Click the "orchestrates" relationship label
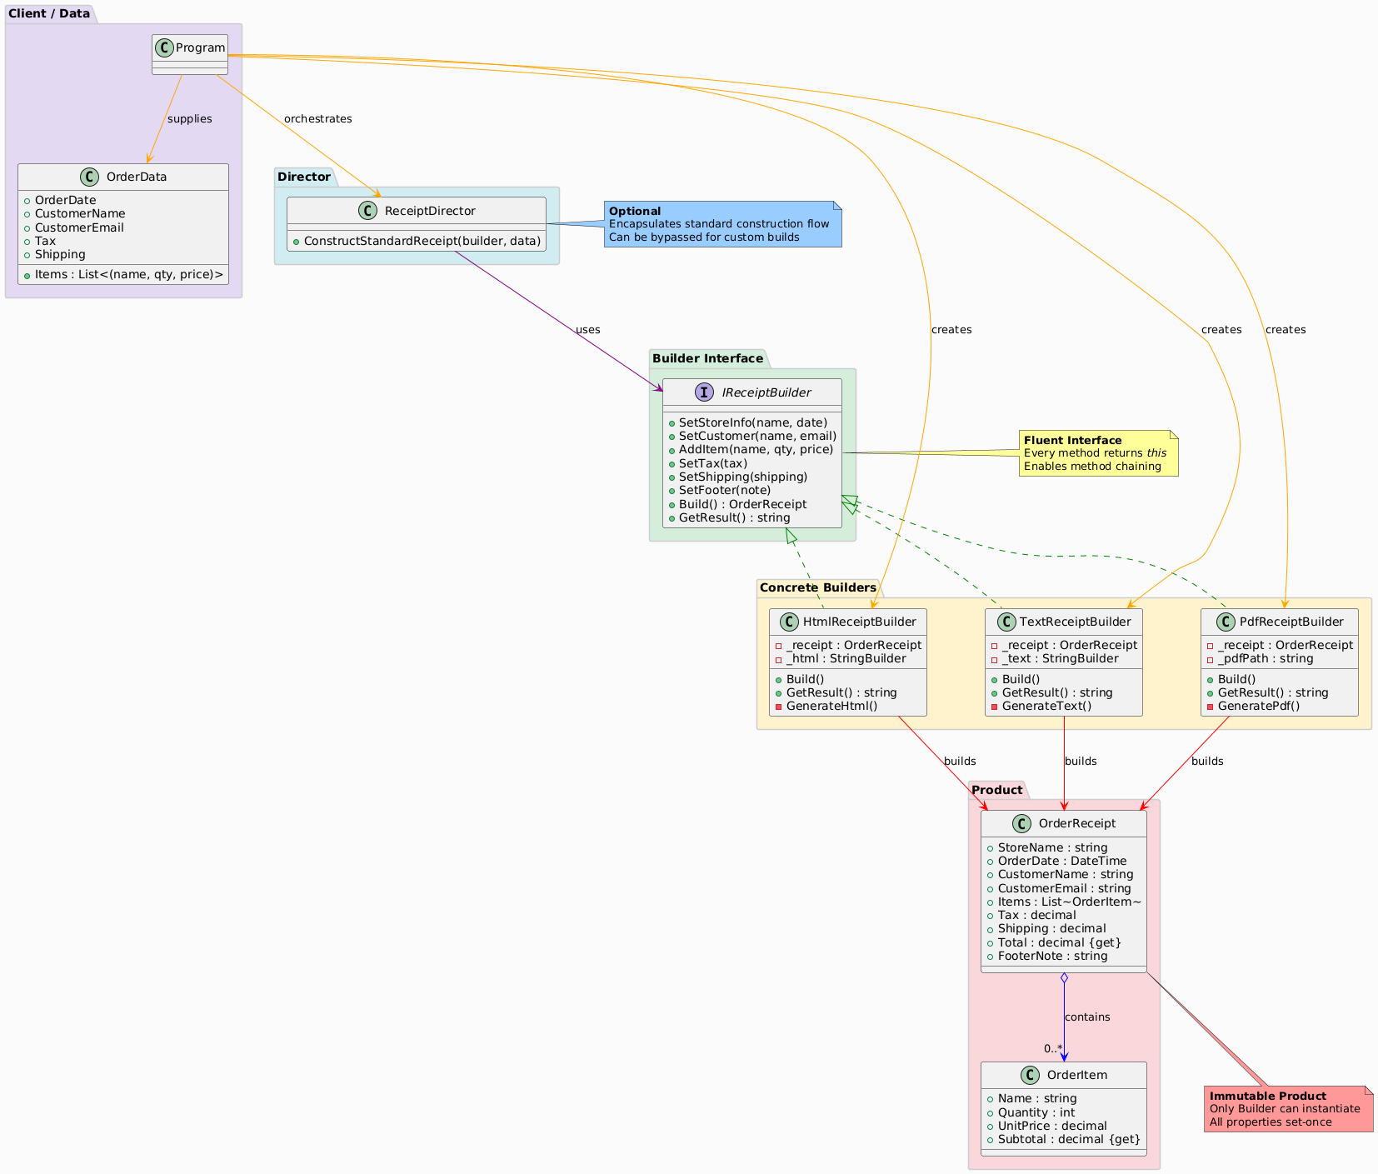The image size is (1378, 1174). tap(317, 119)
